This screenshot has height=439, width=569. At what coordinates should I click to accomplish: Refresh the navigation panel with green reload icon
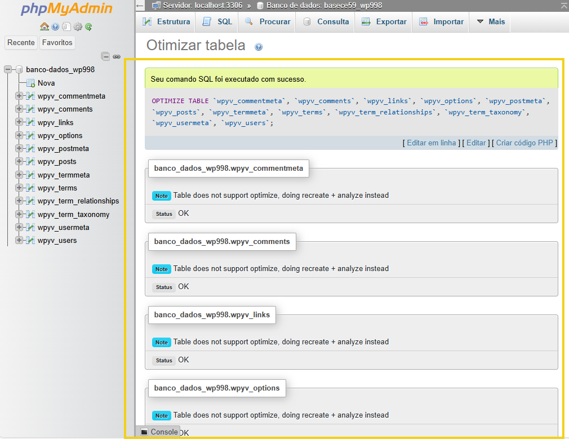88,26
